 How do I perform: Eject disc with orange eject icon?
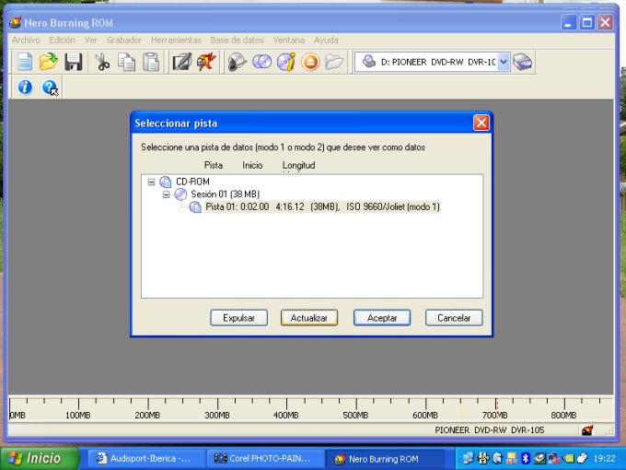310,62
